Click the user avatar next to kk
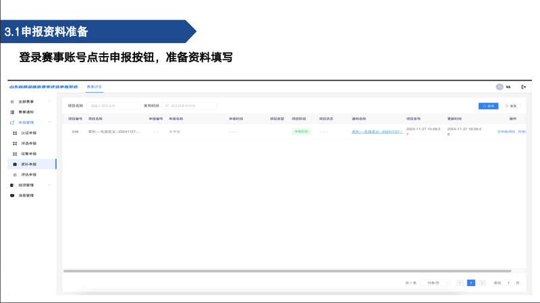540x303 pixels. click(500, 87)
